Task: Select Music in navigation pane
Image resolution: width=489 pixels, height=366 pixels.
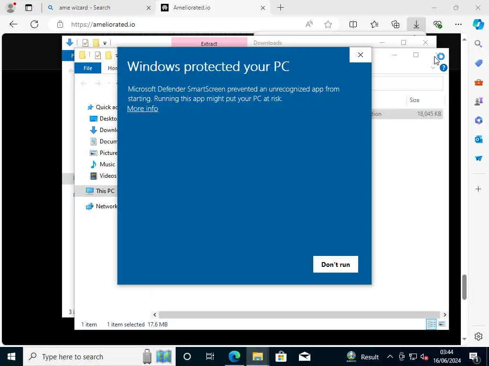Action: (x=102, y=164)
